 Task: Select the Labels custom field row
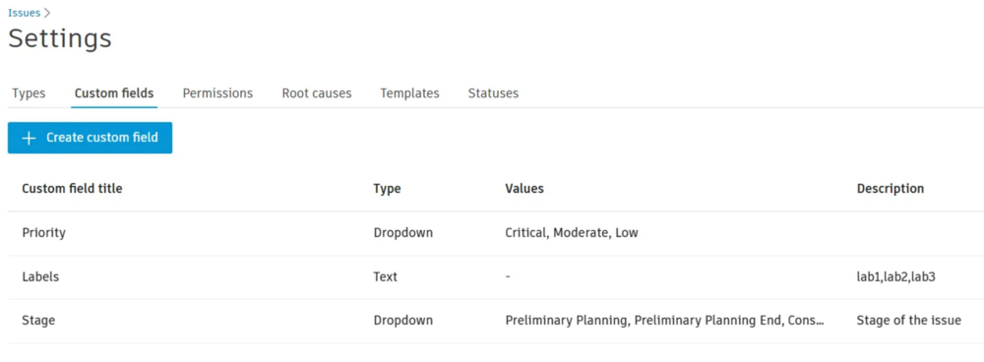[x=496, y=277]
